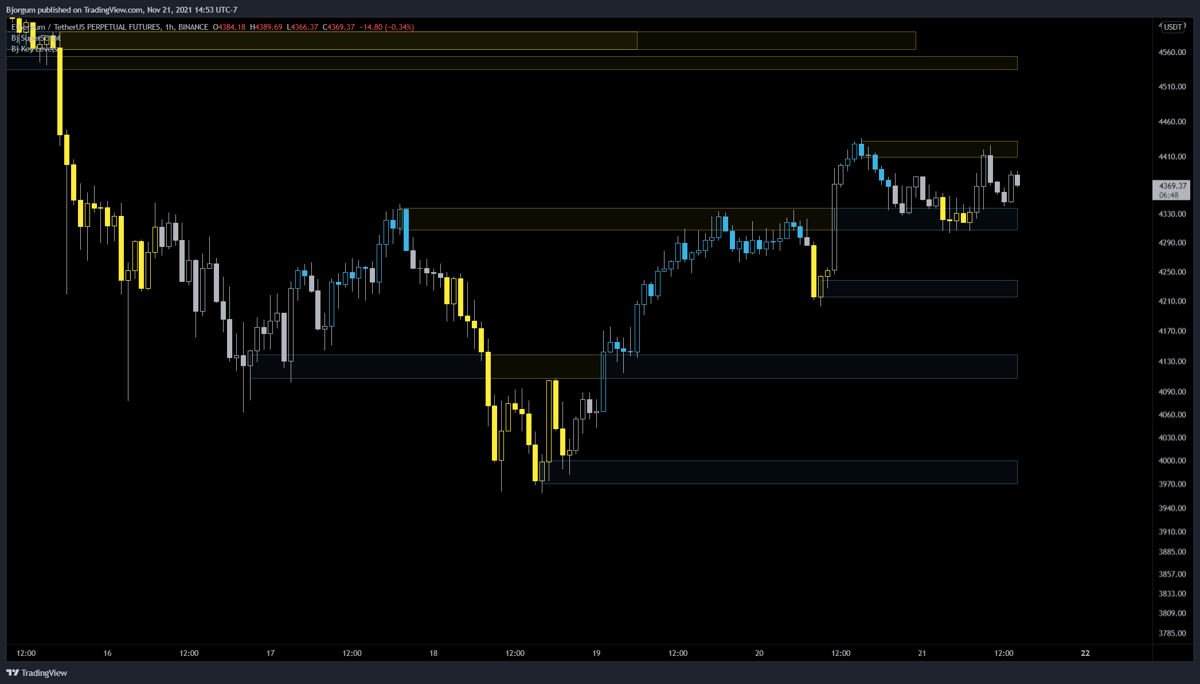This screenshot has width=1200, height=684.
Task: Click the 4210.00 price axis label
Action: click(x=1172, y=301)
